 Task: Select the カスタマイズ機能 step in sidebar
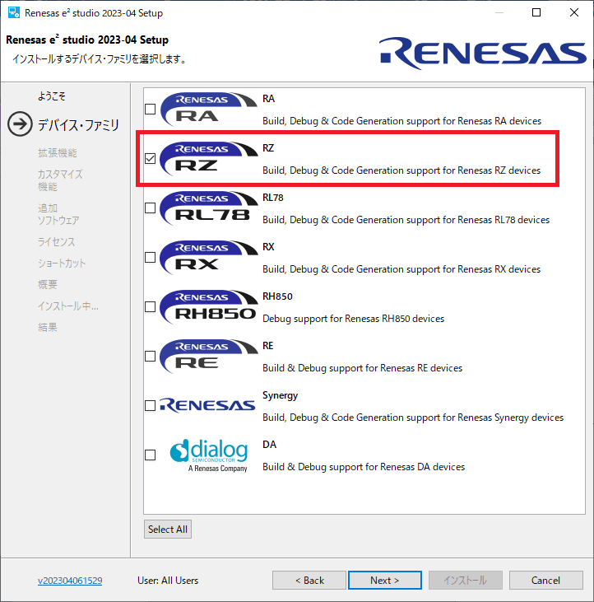tap(60, 180)
